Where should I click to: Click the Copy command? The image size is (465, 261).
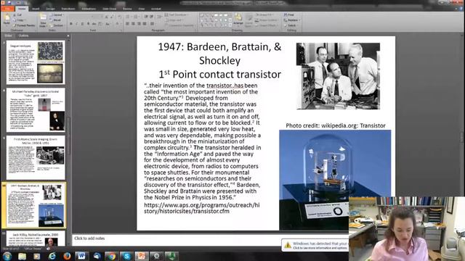click(x=19, y=20)
